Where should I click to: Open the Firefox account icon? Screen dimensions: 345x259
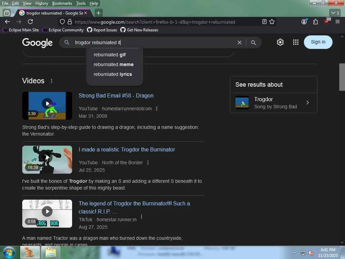pyautogui.click(x=304, y=22)
